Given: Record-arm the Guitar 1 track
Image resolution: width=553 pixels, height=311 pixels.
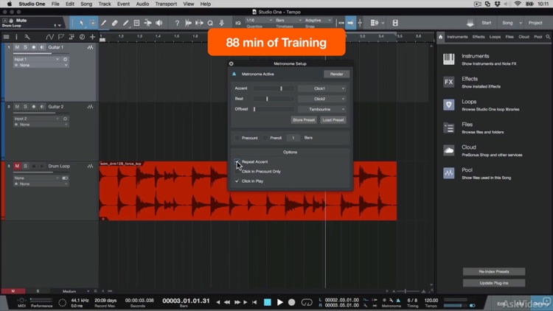Looking at the screenshot, I should click(34, 47).
